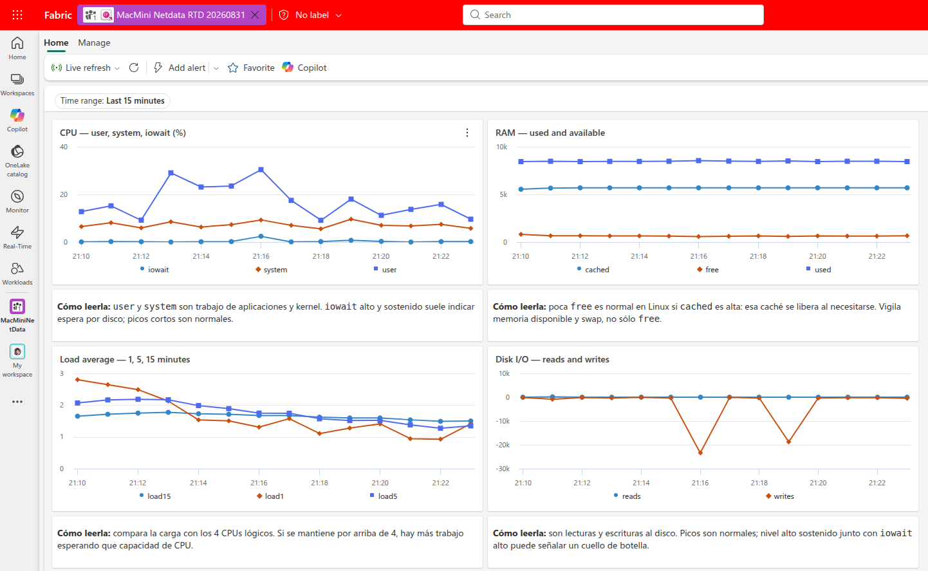928x571 pixels.
Task: Click the No label text
Action: click(x=312, y=15)
